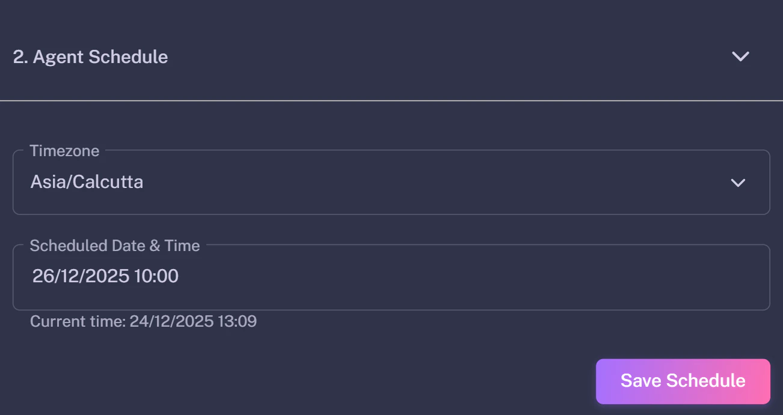Click the Current time helper text
This screenshot has height=415, width=783.
point(143,321)
